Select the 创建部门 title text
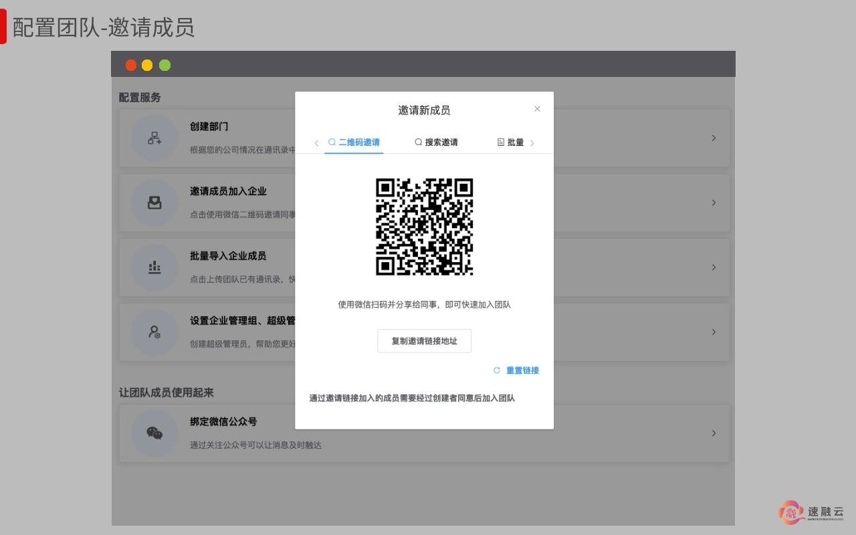The width and height of the screenshot is (856, 535). tap(209, 126)
